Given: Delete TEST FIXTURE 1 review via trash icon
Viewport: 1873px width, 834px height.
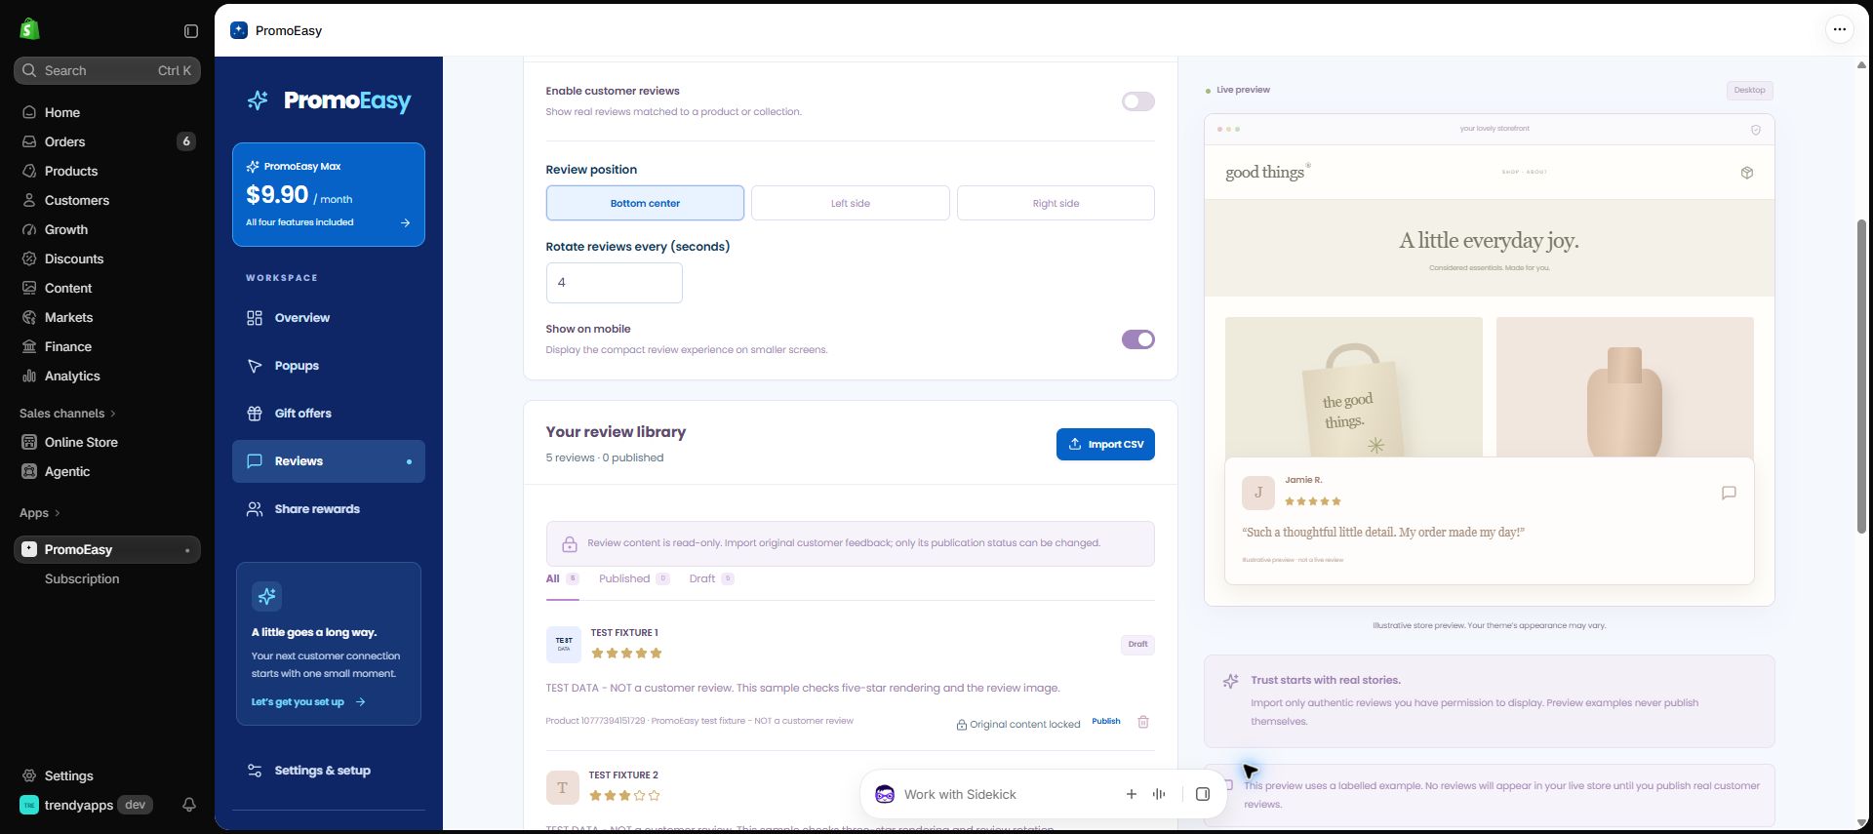Looking at the screenshot, I should tap(1143, 722).
